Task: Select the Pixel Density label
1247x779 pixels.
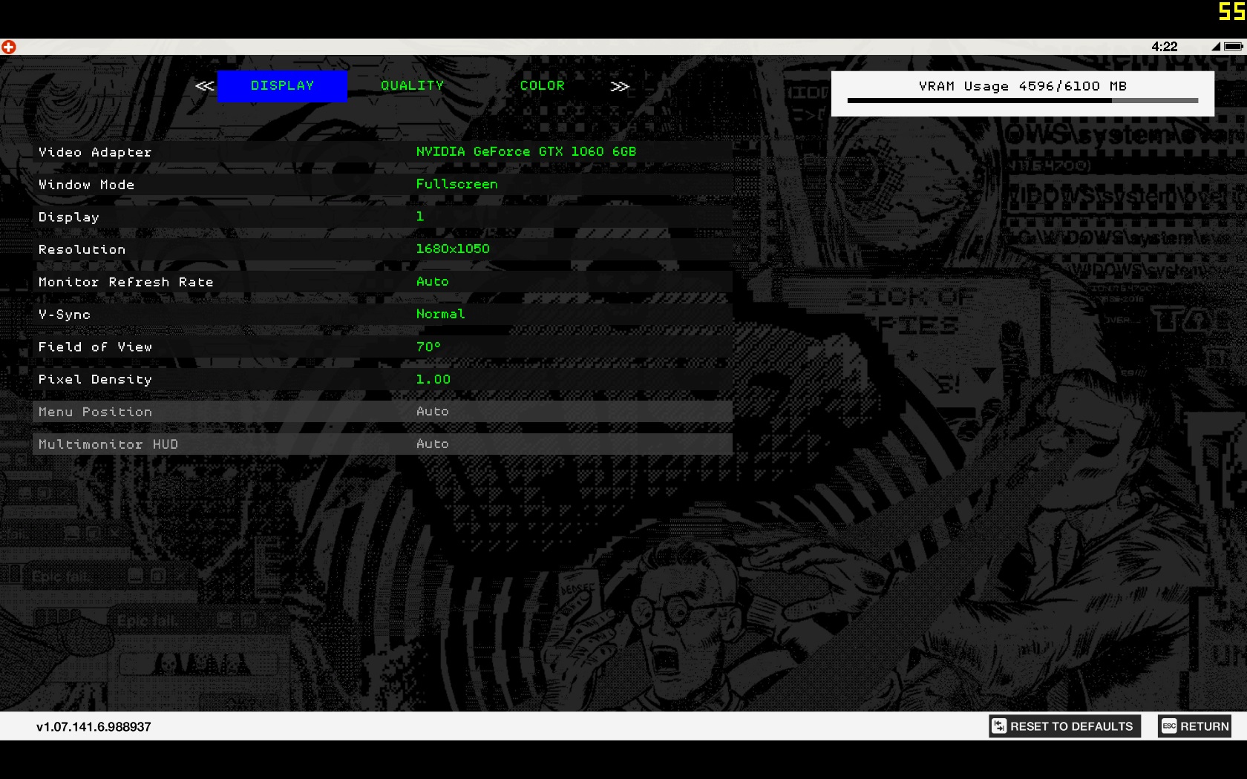Action: (95, 379)
